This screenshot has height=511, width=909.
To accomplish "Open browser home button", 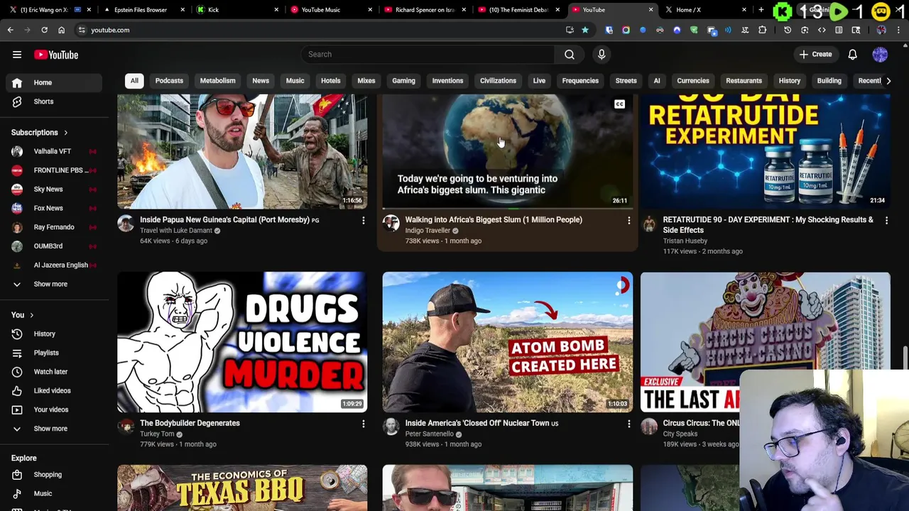I will 61,30.
